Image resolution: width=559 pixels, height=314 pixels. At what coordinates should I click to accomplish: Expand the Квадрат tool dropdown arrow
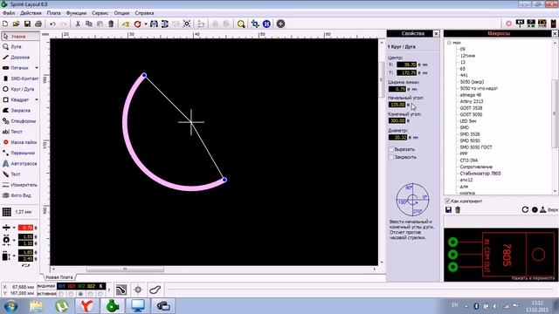coord(37,100)
